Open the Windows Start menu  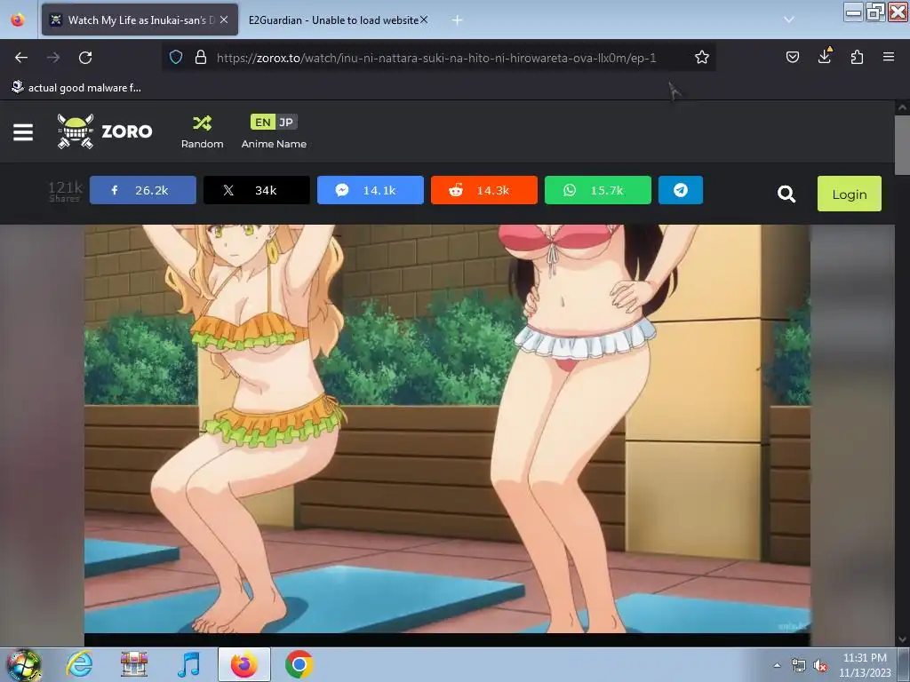[22, 665]
